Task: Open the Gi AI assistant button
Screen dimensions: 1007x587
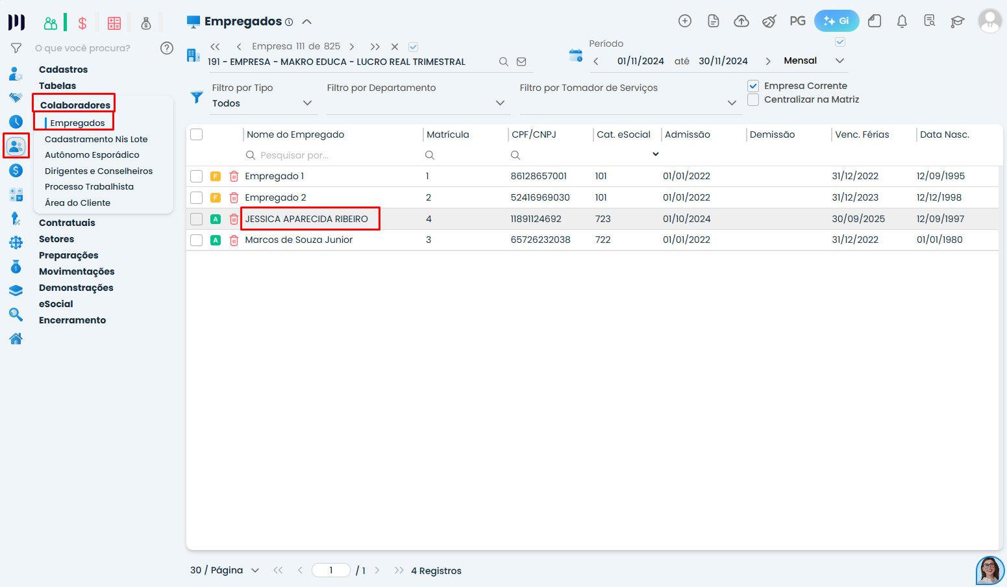Action: (836, 21)
